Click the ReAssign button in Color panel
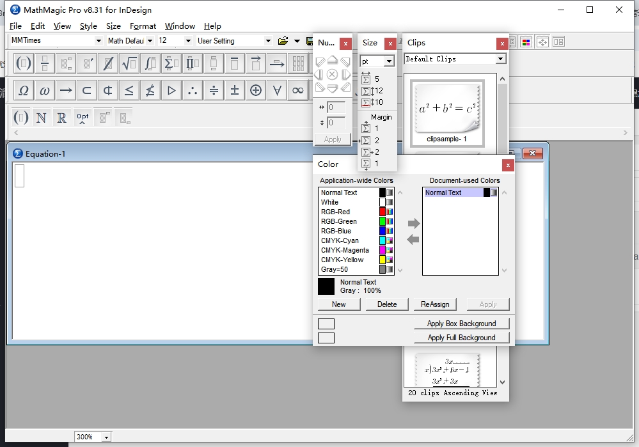Image resolution: width=639 pixels, height=447 pixels. coord(435,304)
